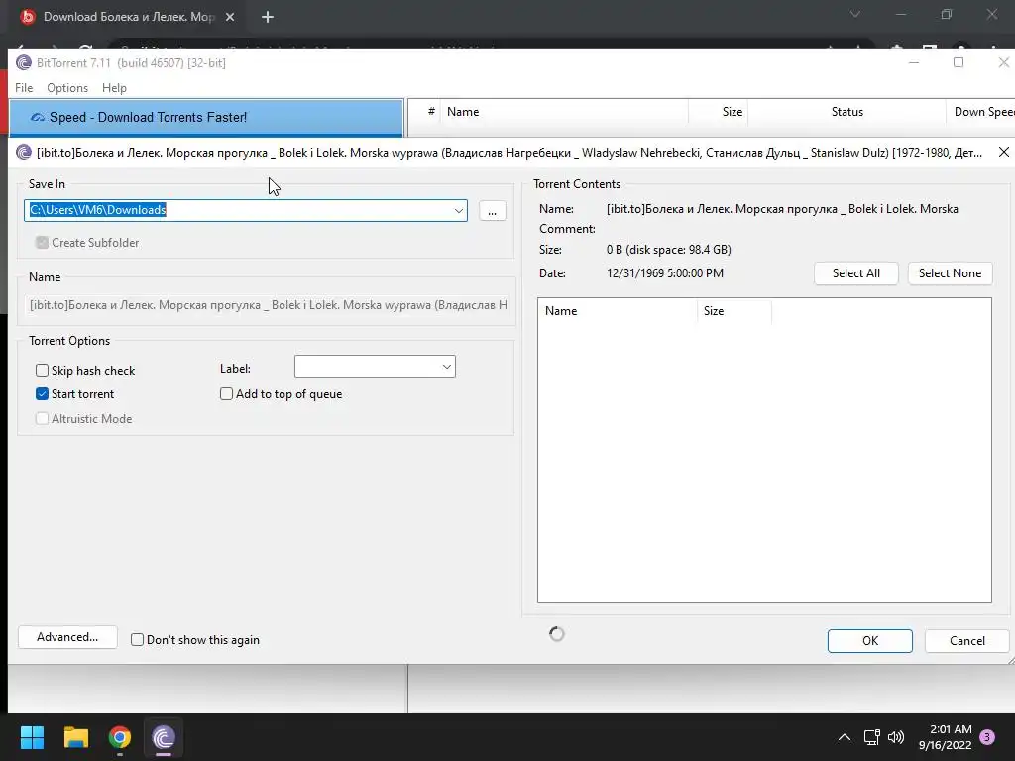Open the Label dropdown

pyautogui.click(x=375, y=367)
